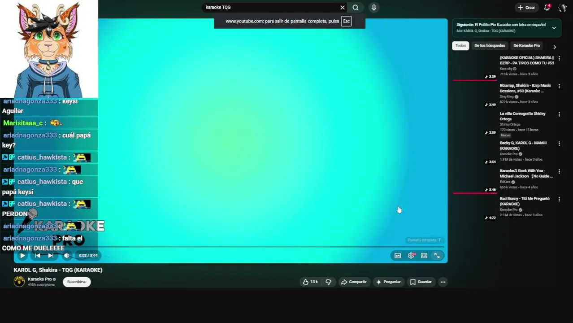Start voice search with microphone
Viewport: 573px width, 323px height.
click(x=374, y=7)
